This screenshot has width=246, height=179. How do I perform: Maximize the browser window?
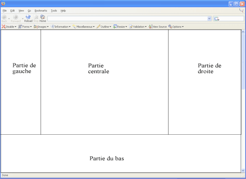pos(237,4)
